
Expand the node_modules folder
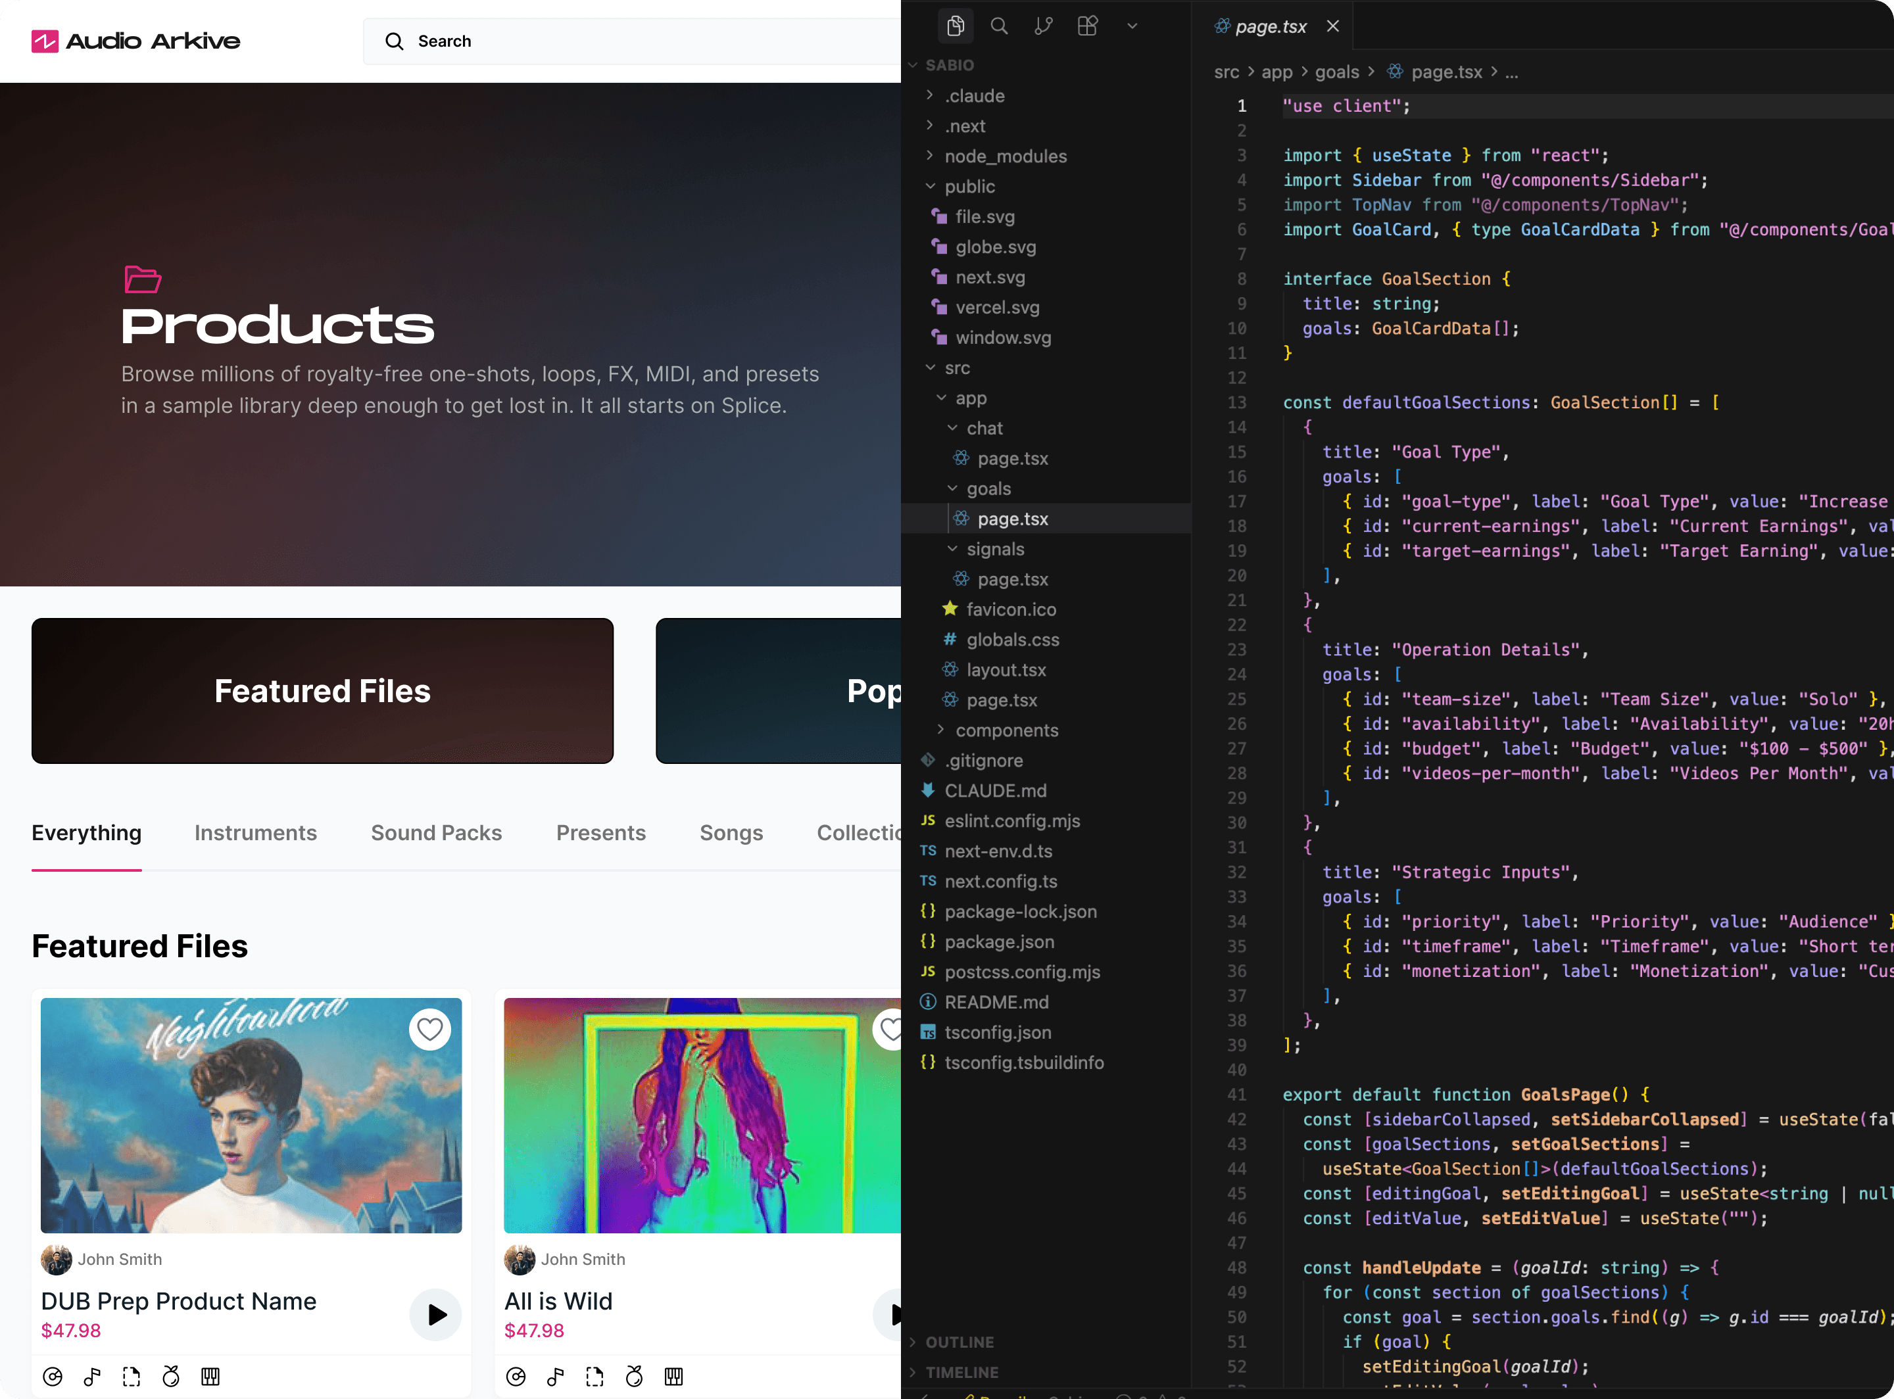tap(1006, 156)
